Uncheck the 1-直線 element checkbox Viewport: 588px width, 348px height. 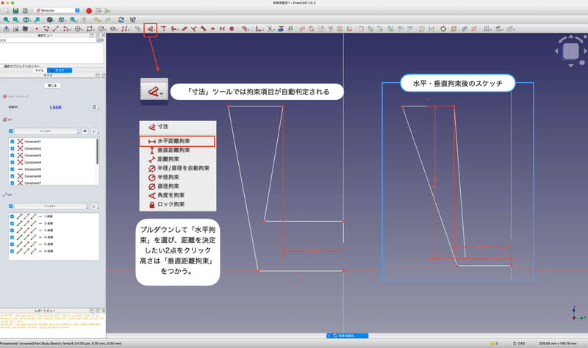click(x=12, y=217)
